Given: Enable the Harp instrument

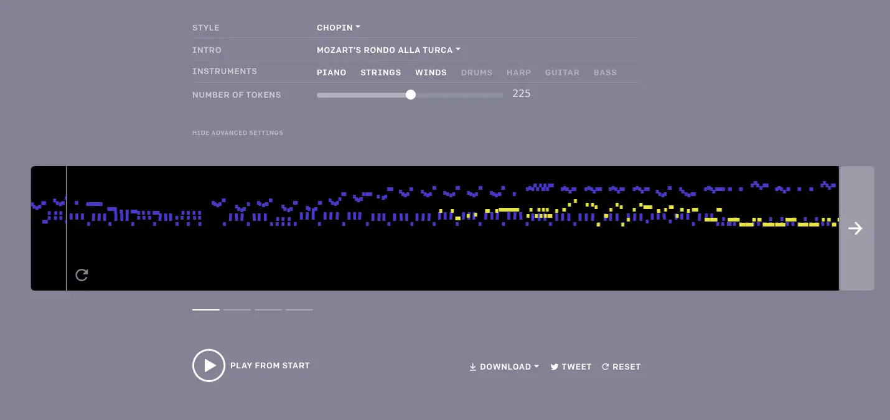Looking at the screenshot, I should pyautogui.click(x=519, y=73).
